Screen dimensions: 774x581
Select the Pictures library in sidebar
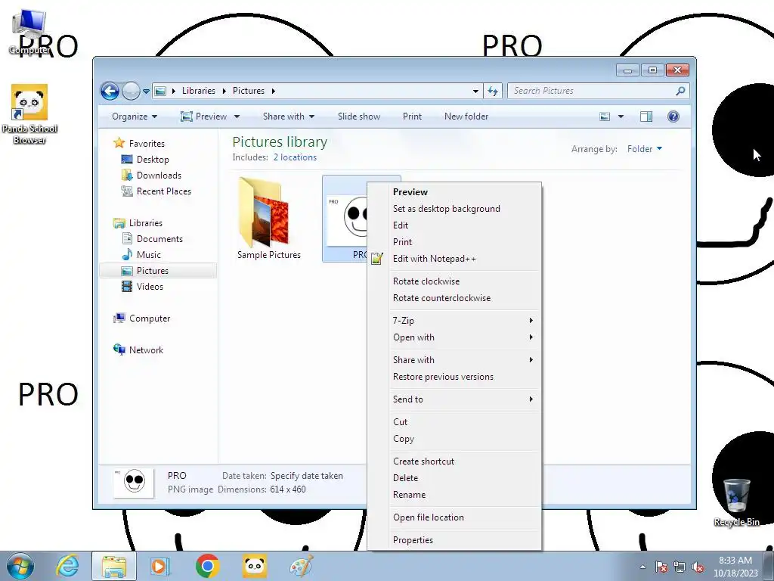(153, 271)
